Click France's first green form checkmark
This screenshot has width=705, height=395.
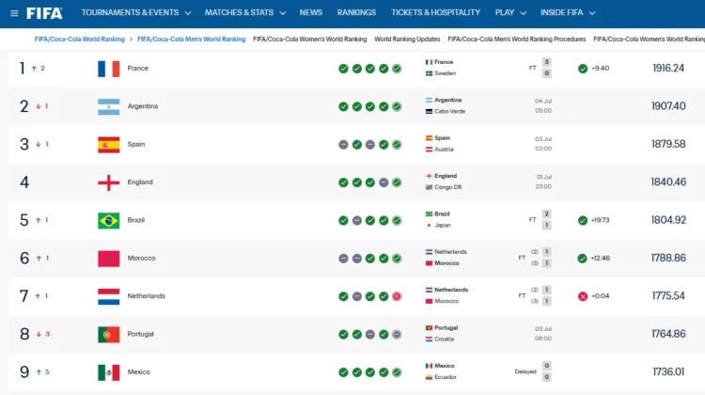coord(343,69)
